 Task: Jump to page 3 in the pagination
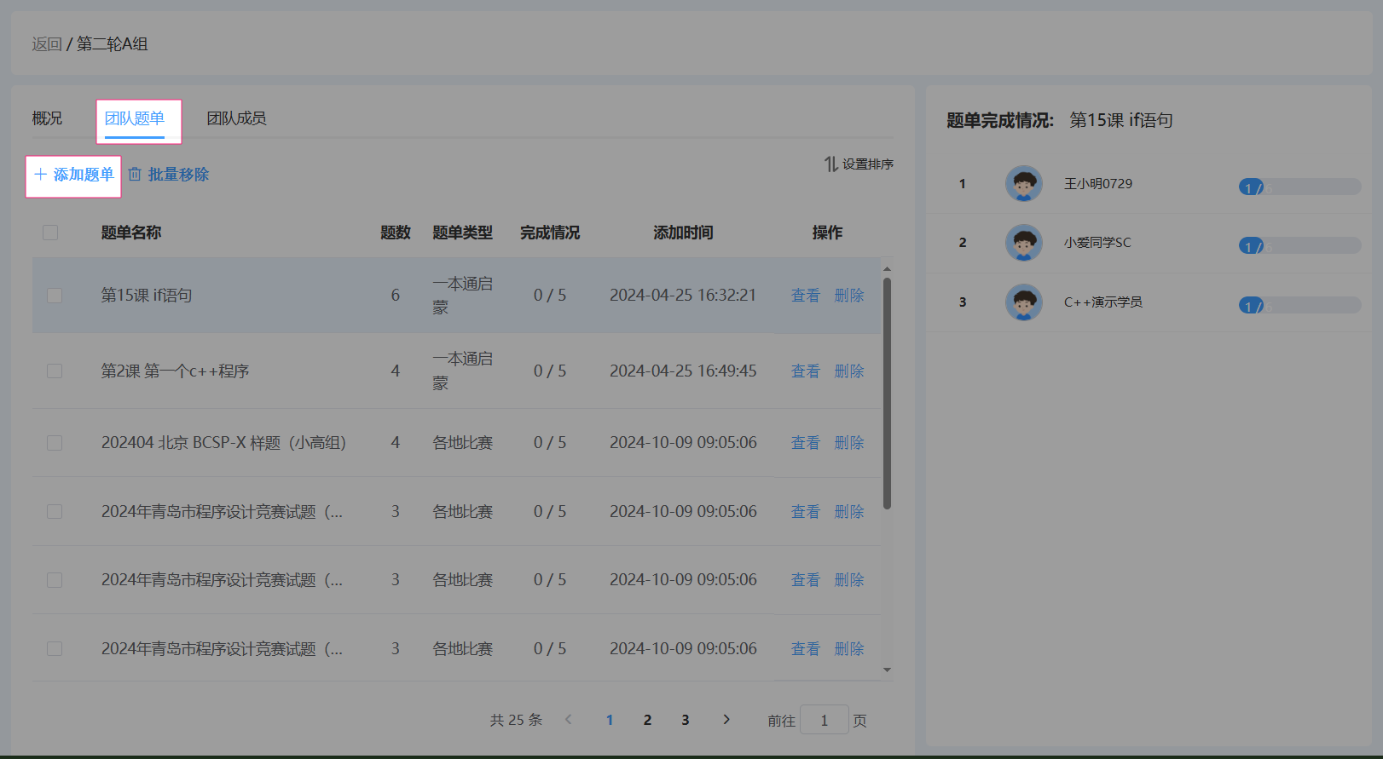685,720
